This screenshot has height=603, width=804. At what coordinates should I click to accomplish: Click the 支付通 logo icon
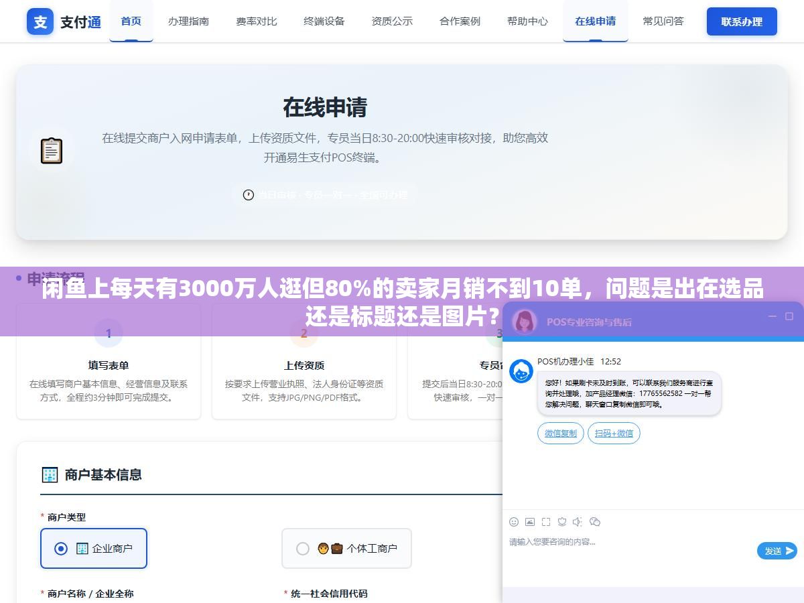[x=40, y=21]
